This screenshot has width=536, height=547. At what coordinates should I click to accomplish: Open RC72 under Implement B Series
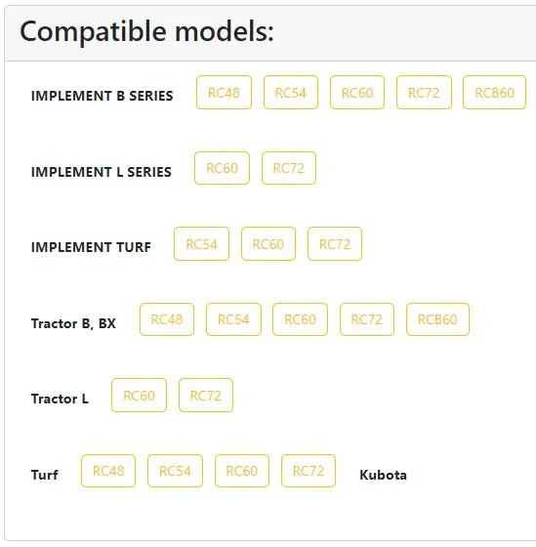pos(424,93)
